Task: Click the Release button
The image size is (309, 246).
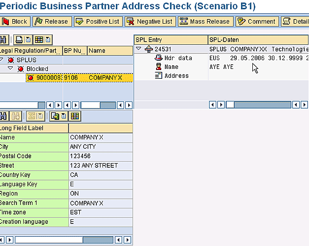Action: coord(51,22)
